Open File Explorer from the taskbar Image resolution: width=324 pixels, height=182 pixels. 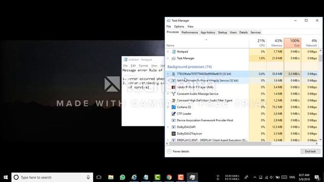point(111,177)
